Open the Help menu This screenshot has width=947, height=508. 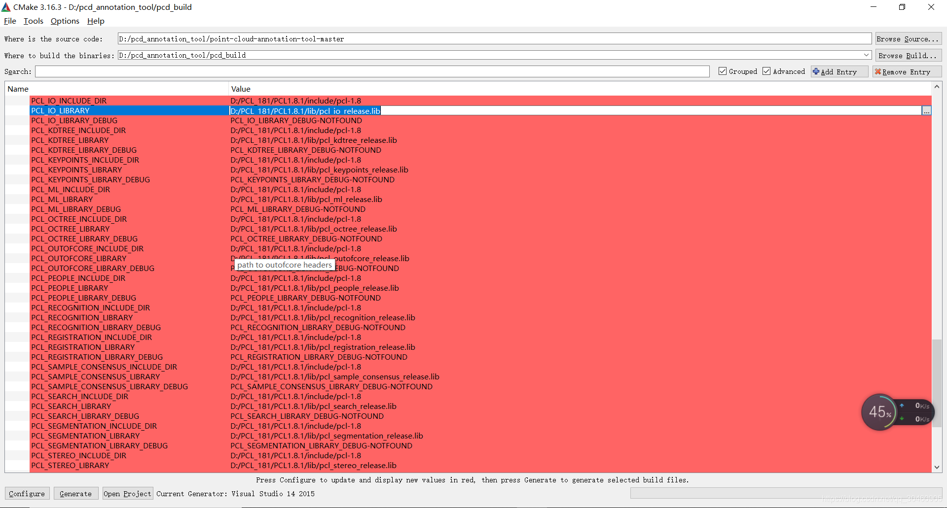point(96,21)
